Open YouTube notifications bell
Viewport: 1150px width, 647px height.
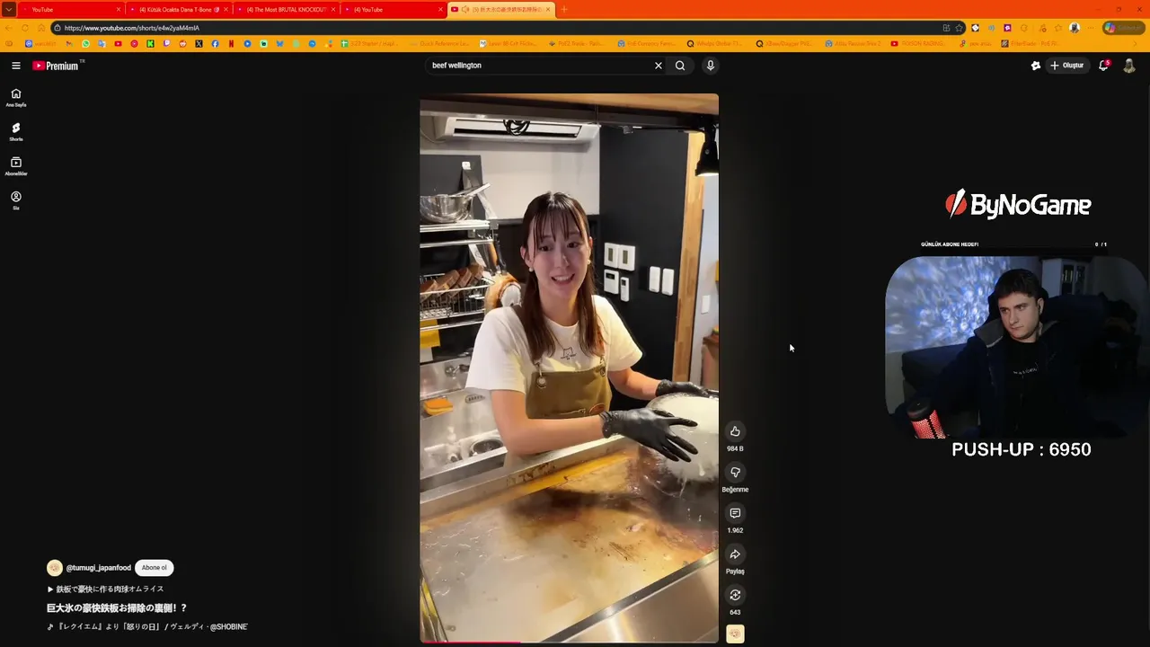[x=1104, y=66]
